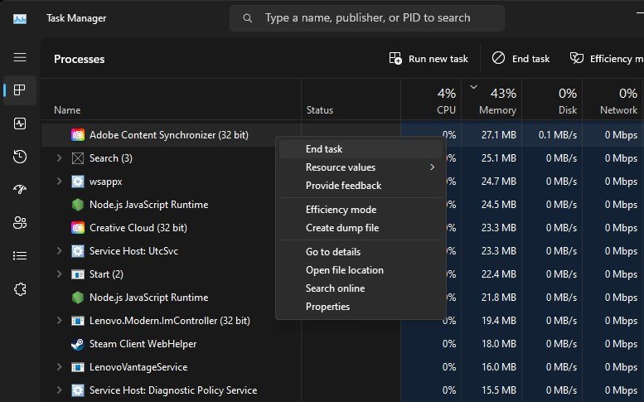Image resolution: width=644 pixels, height=402 pixels.
Task: Open the Services page icon
Action: pyautogui.click(x=20, y=289)
